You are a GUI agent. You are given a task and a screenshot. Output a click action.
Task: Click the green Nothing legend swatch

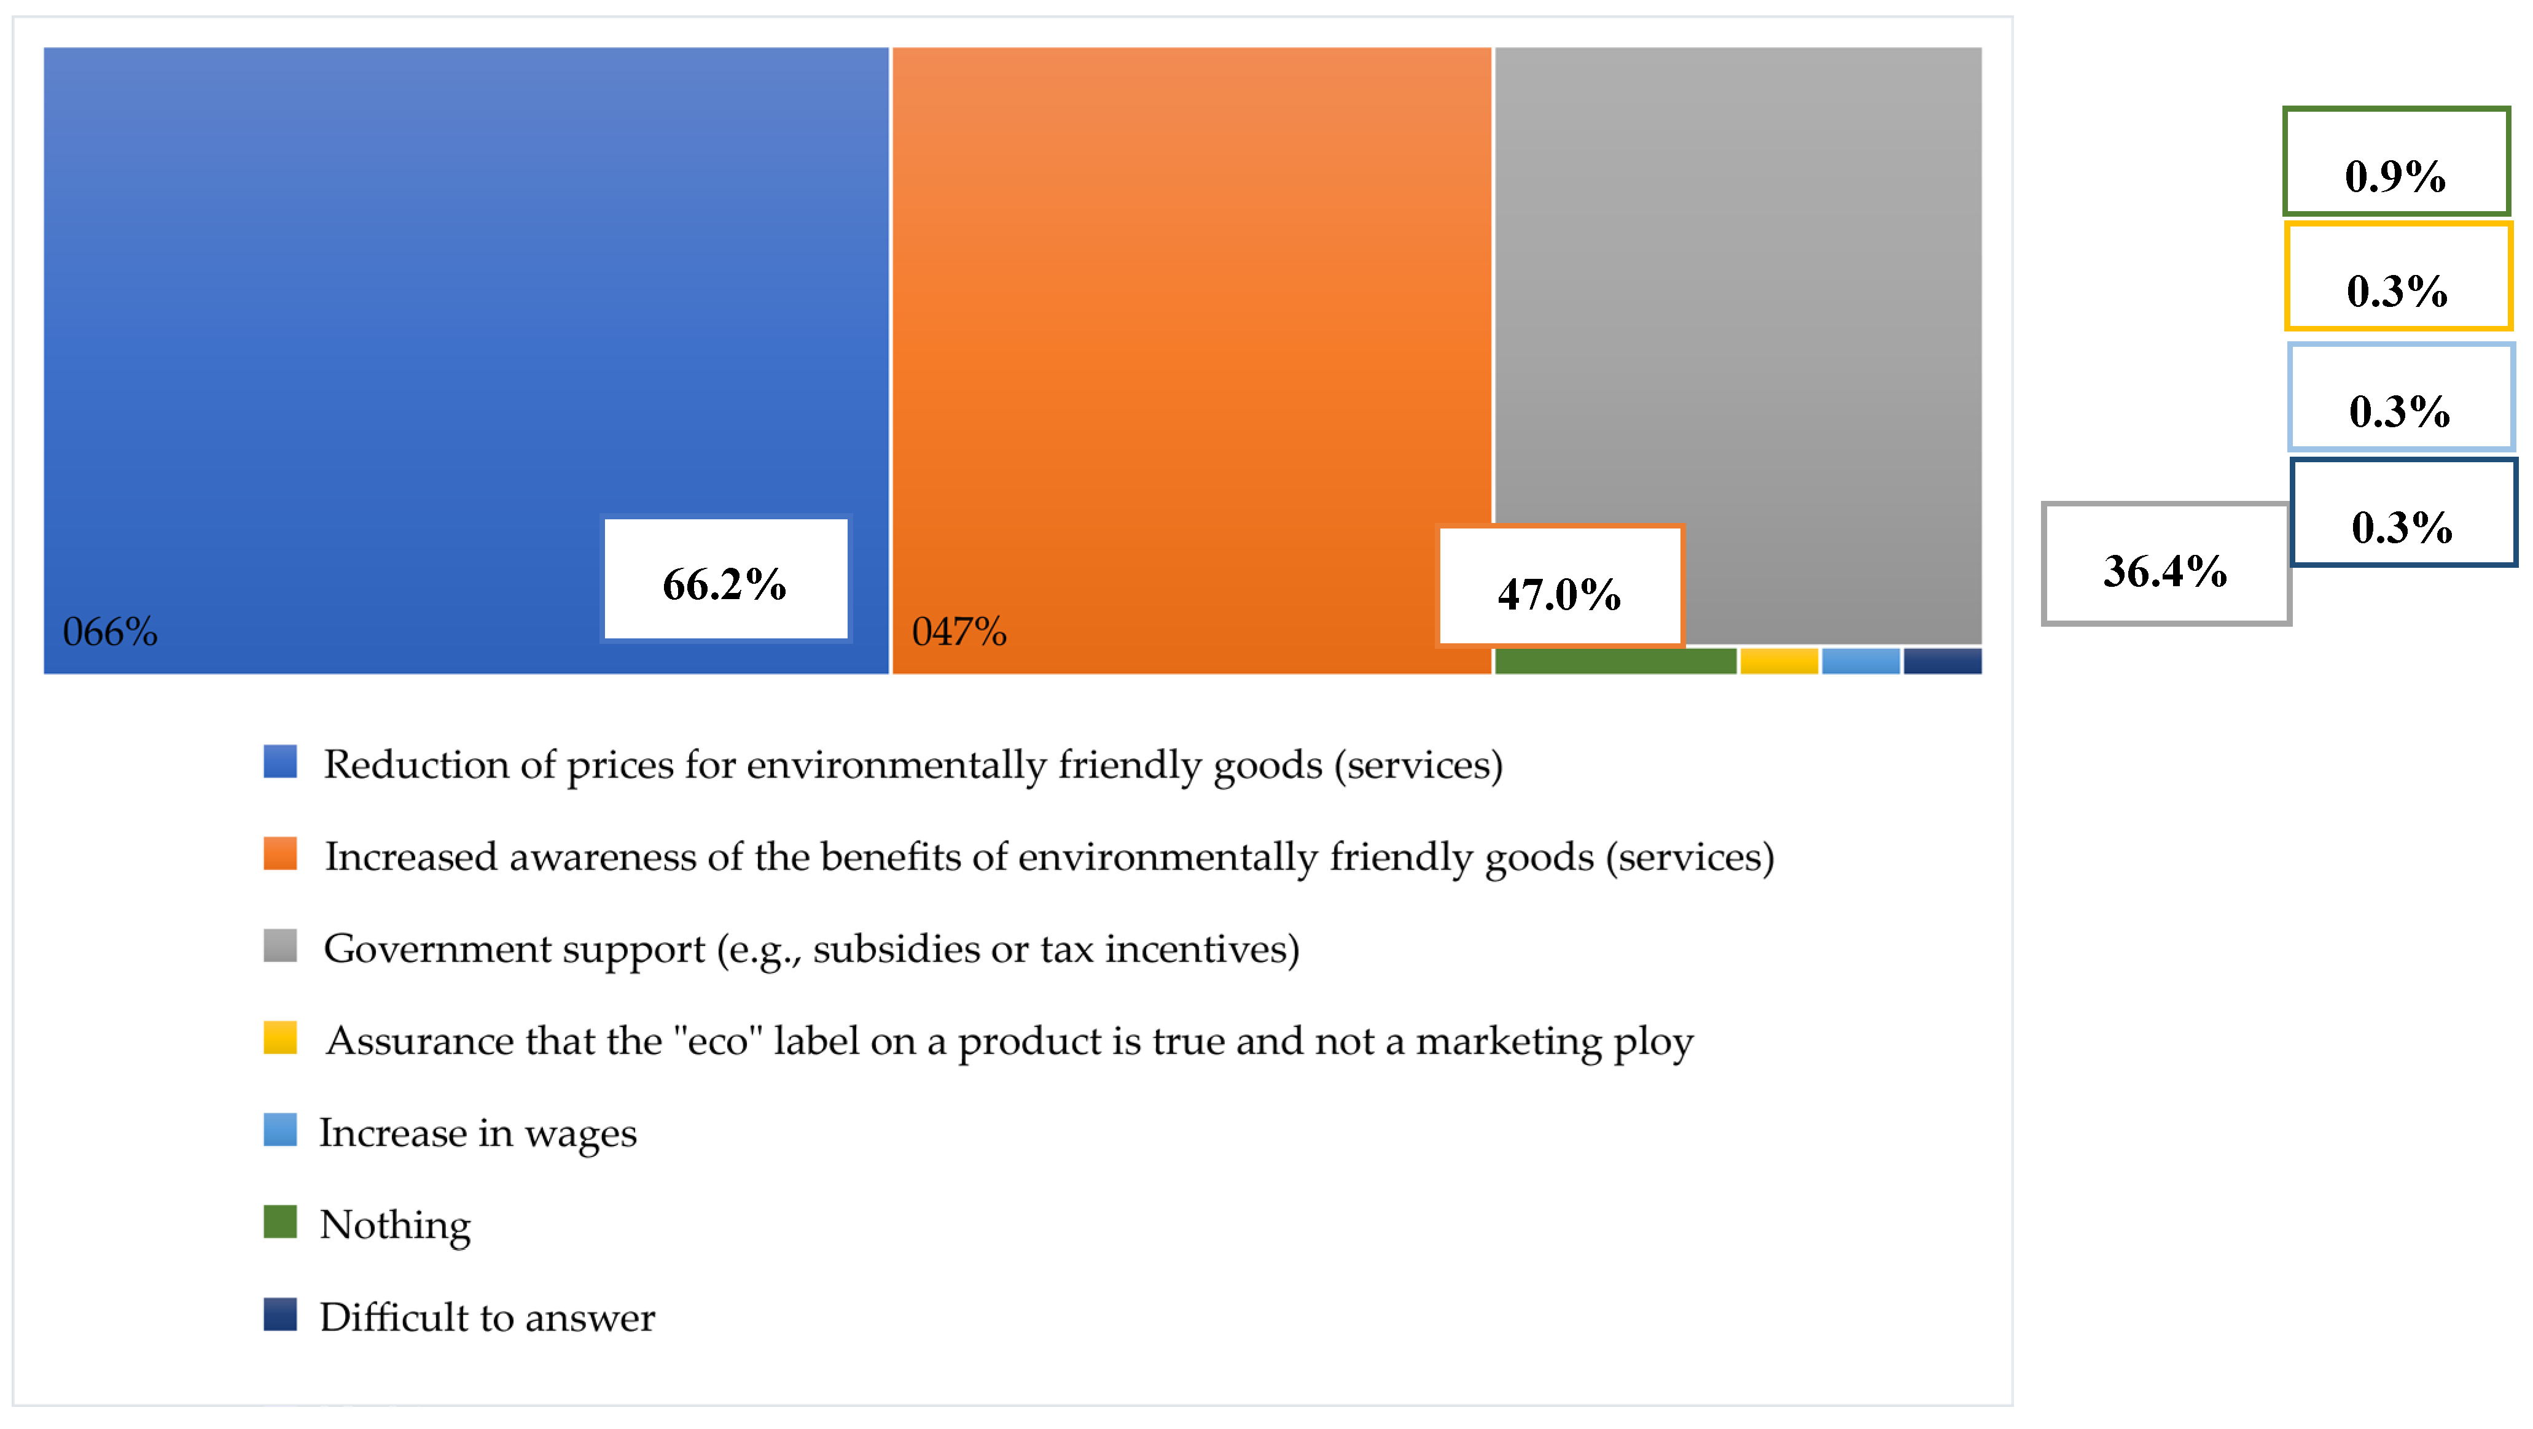pyautogui.click(x=280, y=1222)
